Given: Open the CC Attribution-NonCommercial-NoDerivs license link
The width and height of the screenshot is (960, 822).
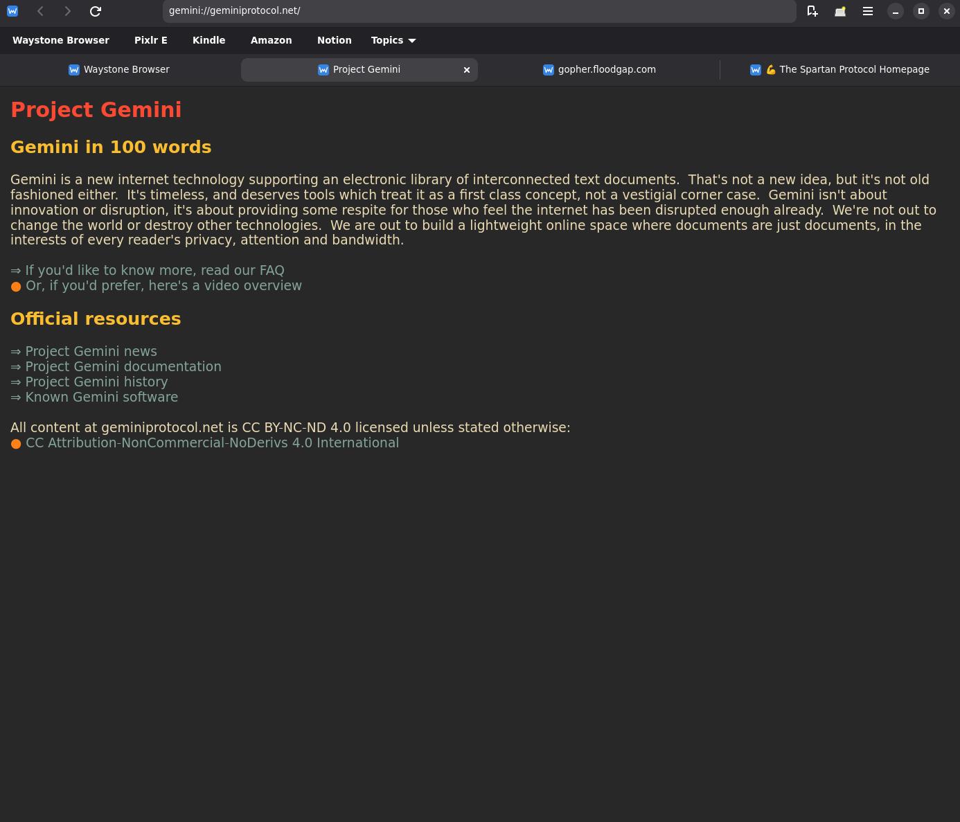Looking at the screenshot, I should 212,443.
